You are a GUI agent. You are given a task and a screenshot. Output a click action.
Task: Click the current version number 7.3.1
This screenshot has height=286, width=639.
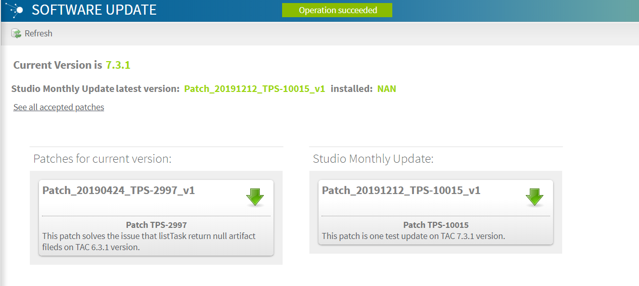click(x=118, y=65)
